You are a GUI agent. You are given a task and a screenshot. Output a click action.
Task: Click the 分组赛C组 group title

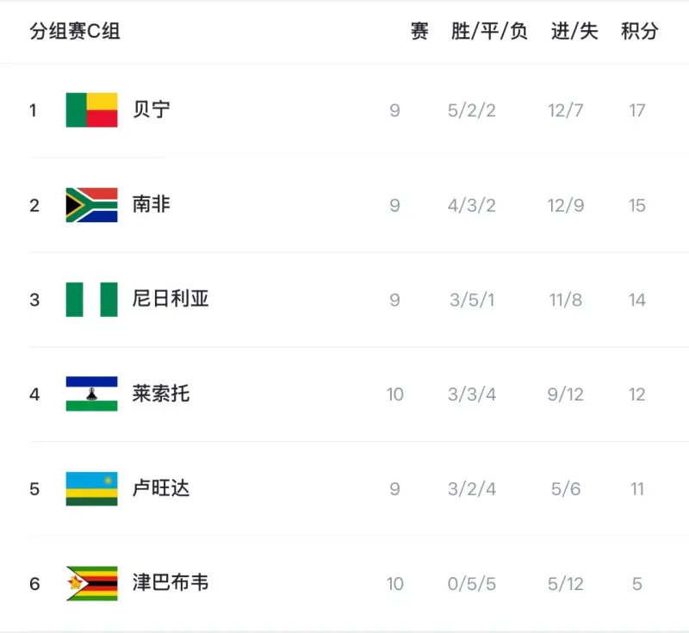point(75,32)
